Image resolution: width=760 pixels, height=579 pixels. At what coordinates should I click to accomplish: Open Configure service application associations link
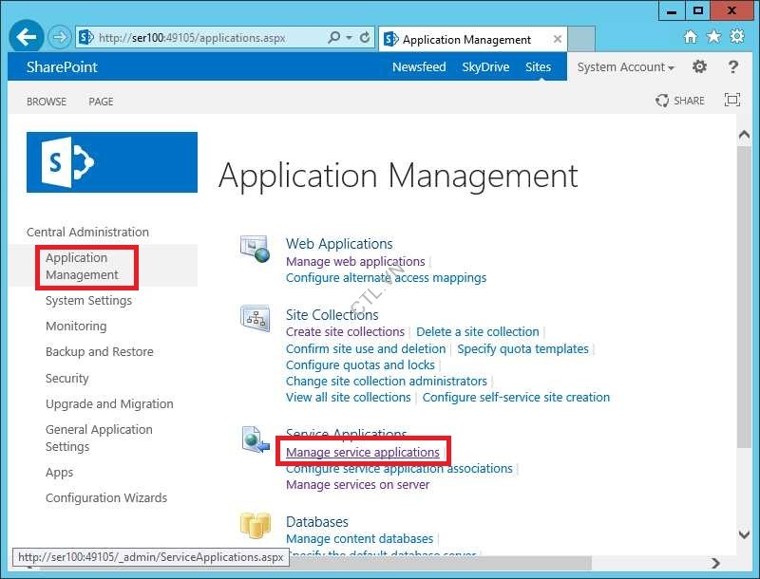tap(399, 469)
